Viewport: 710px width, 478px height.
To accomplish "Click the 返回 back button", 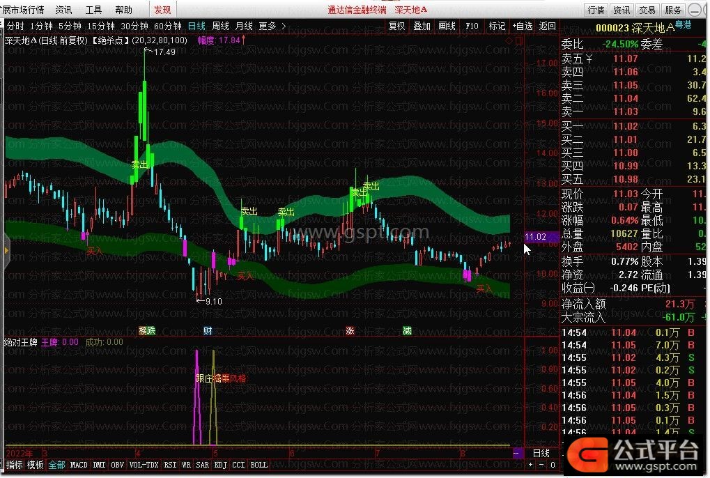I will click(x=548, y=26).
